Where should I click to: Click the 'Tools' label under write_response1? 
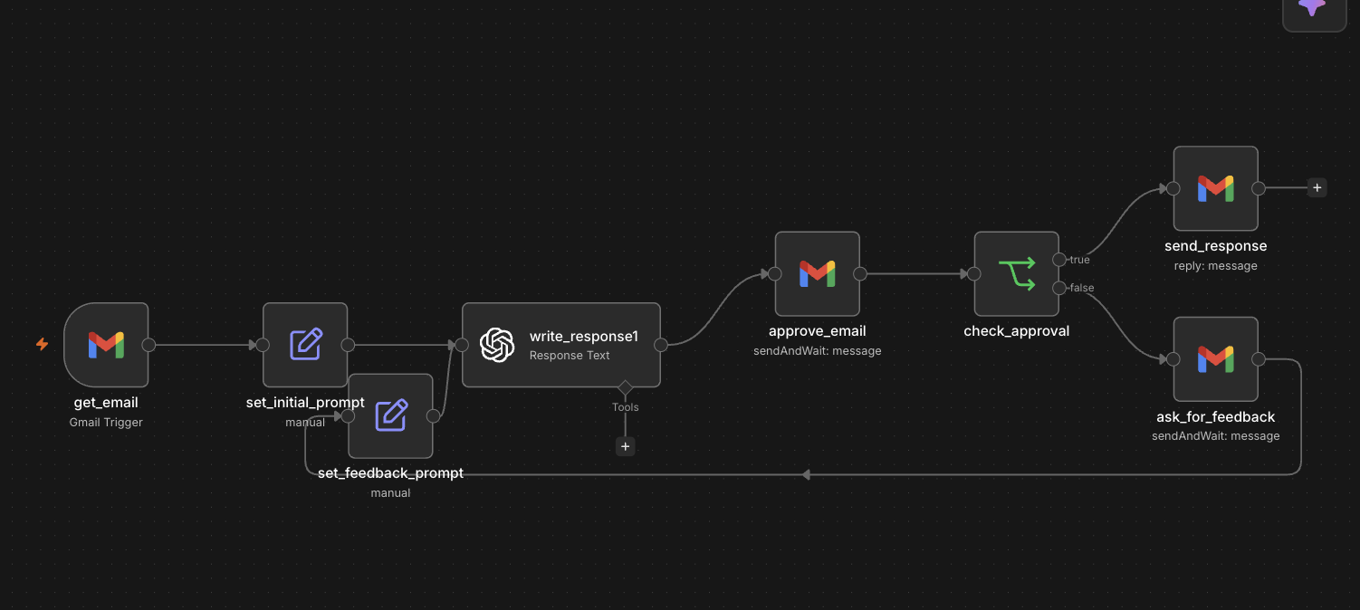625,407
